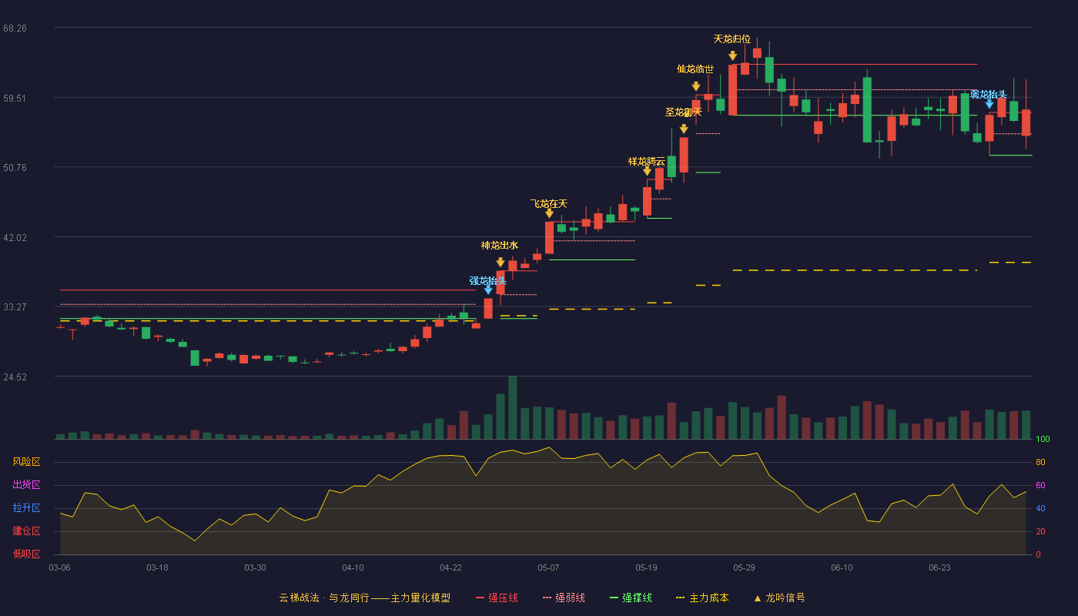The width and height of the screenshot is (1078, 616).
Task: Select the 天龙归位 signal label
Action: click(x=732, y=38)
